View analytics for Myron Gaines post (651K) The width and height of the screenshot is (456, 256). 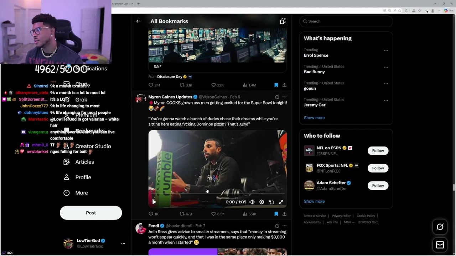coord(249,214)
